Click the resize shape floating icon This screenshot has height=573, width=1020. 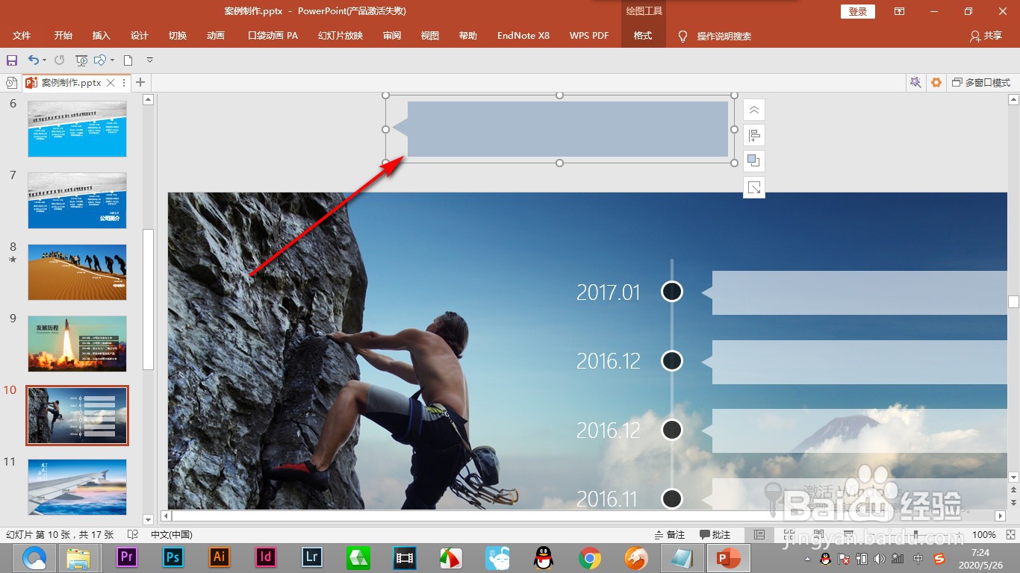(754, 187)
